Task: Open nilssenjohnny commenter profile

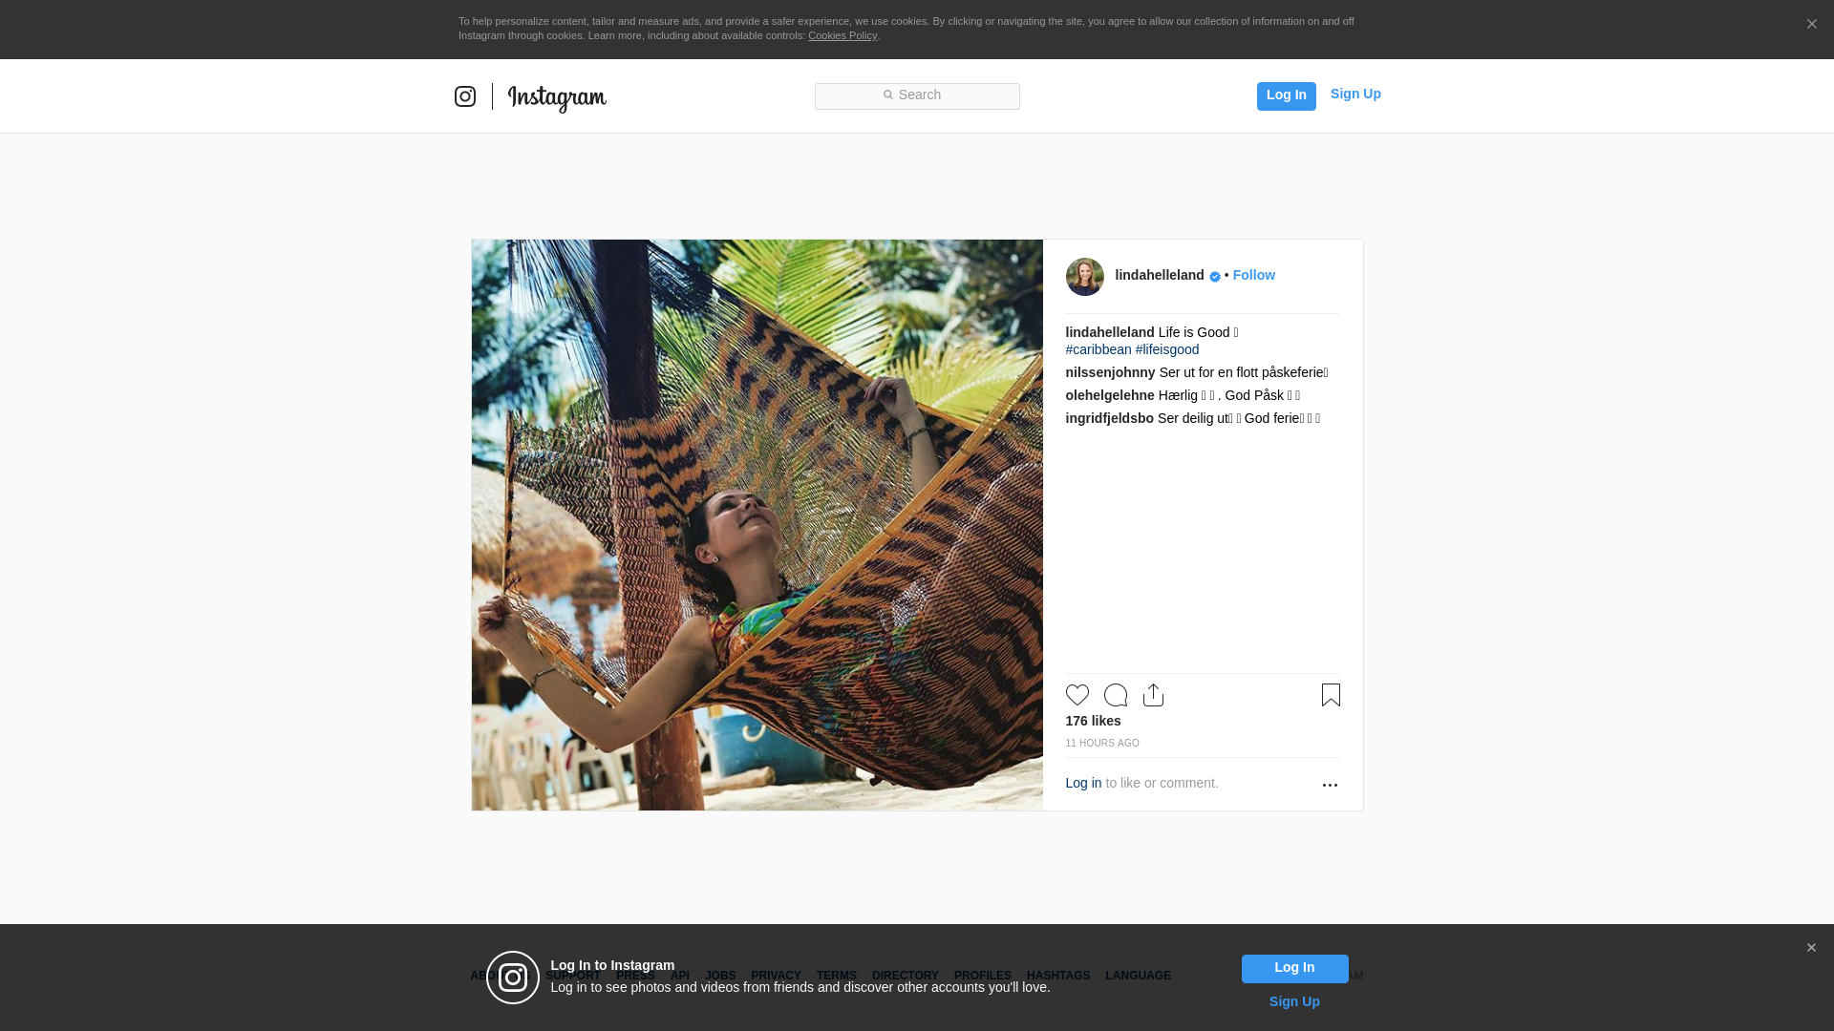Action: pyautogui.click(x=1110, y=372)
